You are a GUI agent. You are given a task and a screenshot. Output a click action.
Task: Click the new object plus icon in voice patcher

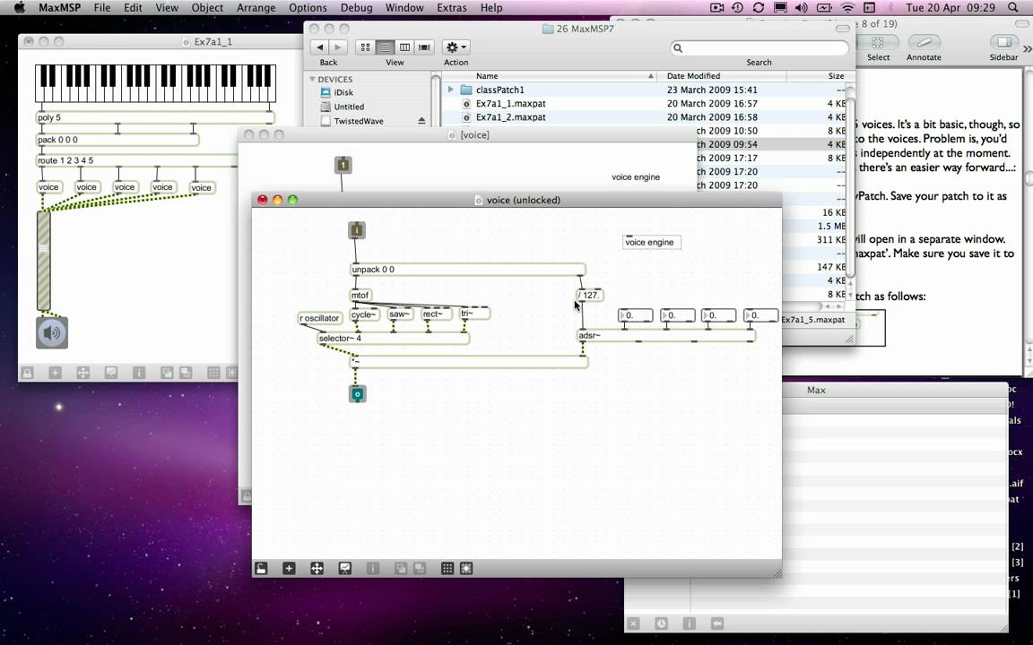pos(289,568)
